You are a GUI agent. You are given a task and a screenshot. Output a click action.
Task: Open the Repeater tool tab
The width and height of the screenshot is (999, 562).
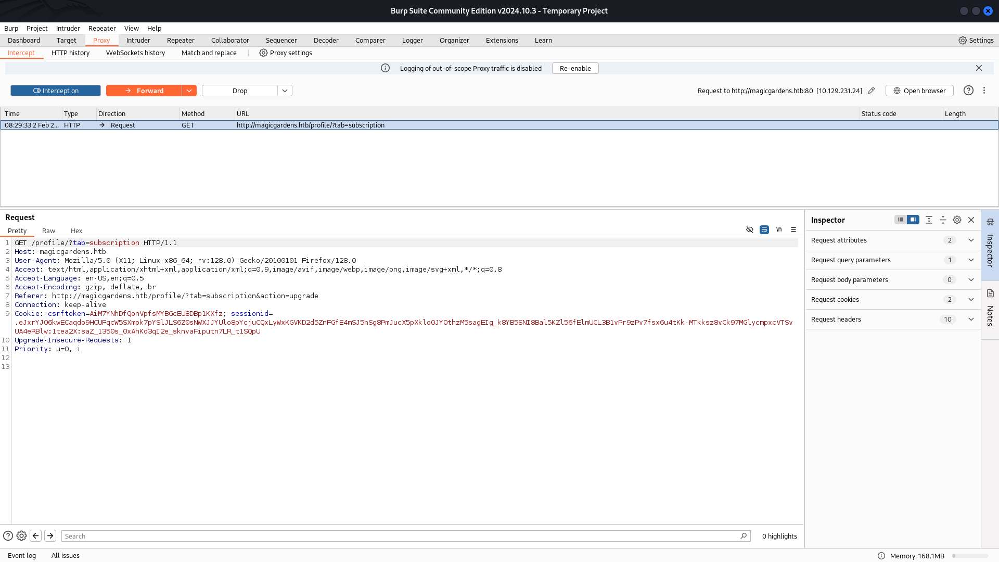click(x=181, y=40)
